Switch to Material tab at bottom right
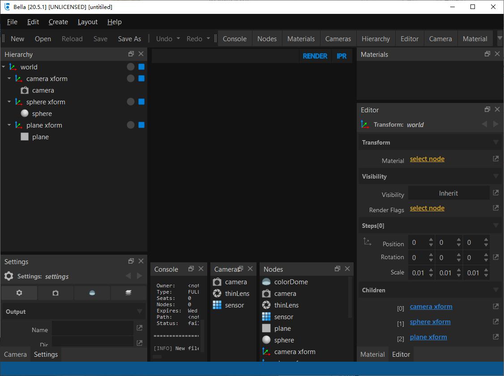504x376 pixels. [x=372, y=354]
